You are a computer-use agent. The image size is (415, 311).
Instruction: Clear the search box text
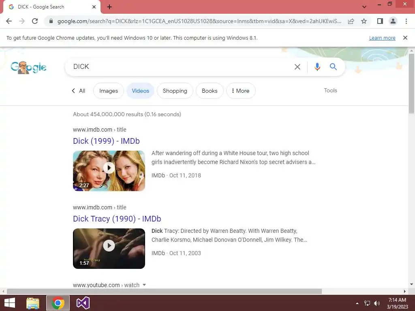[x=297, y=67]
